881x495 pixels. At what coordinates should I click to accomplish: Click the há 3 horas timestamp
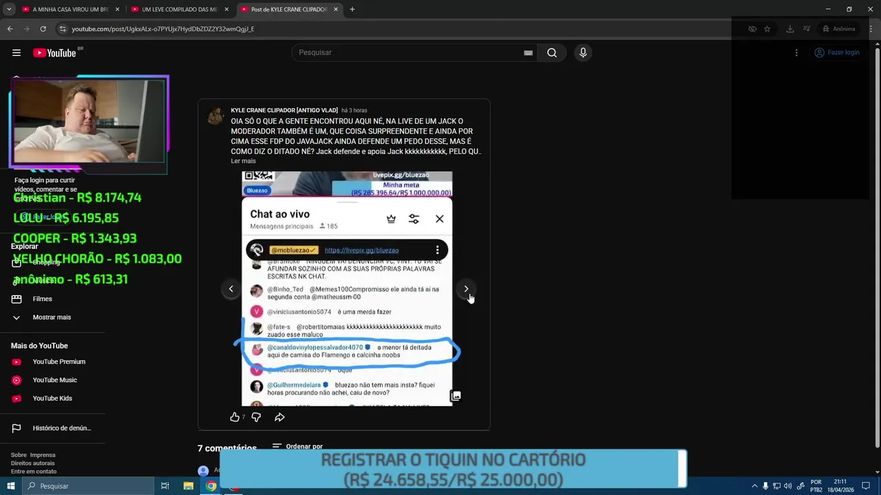tap(354, 110)
